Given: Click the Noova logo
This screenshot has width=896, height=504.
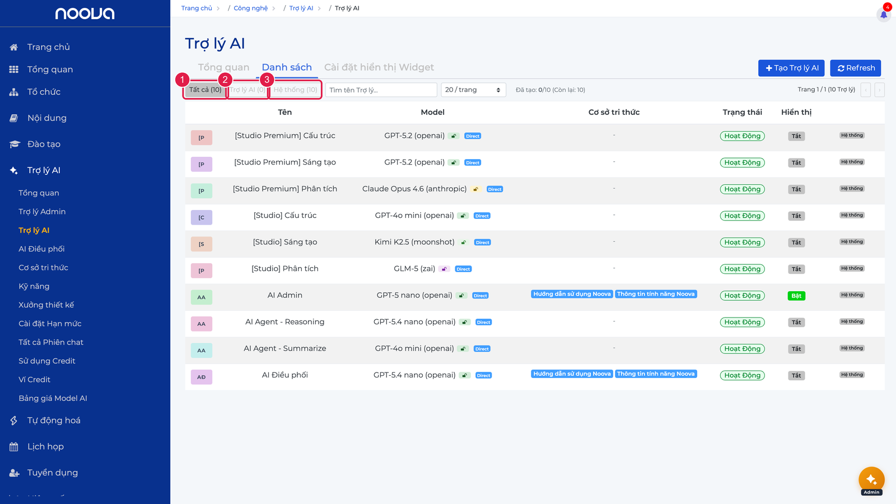Looking at the screenshot, I should (85, 13).
